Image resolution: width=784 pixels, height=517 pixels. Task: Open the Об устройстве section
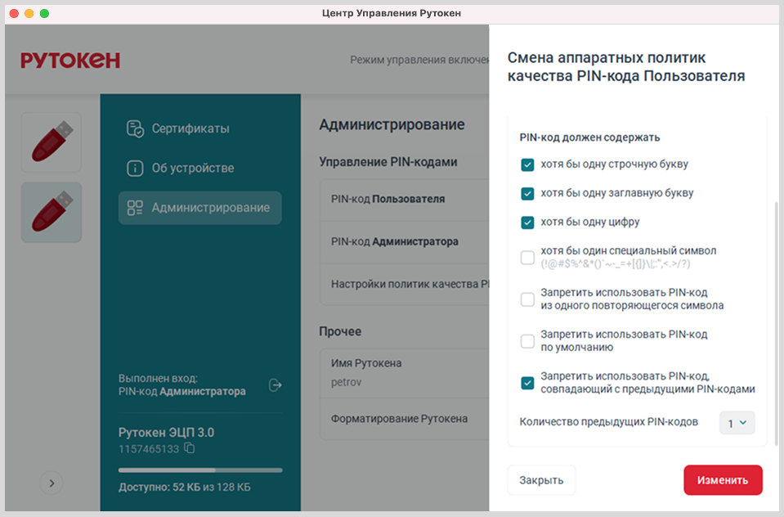(x=192, y=168)
